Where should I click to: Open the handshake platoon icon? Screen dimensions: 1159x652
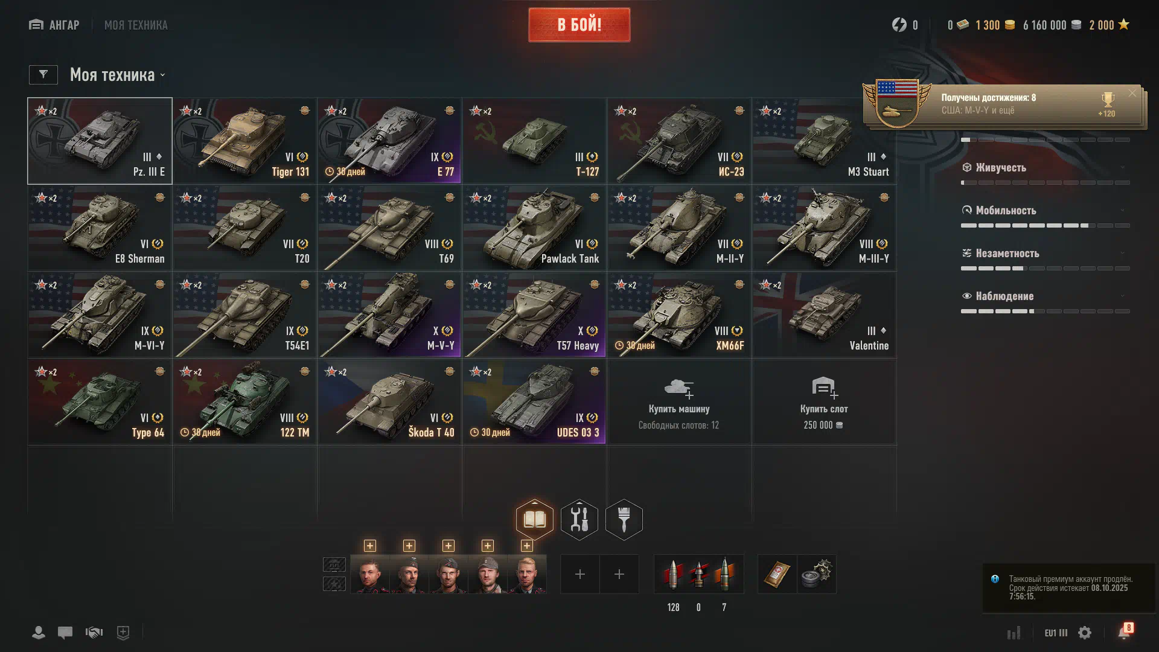click(94, 633)
